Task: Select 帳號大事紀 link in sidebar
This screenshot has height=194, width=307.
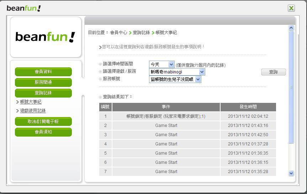Action: click(31, 102)
